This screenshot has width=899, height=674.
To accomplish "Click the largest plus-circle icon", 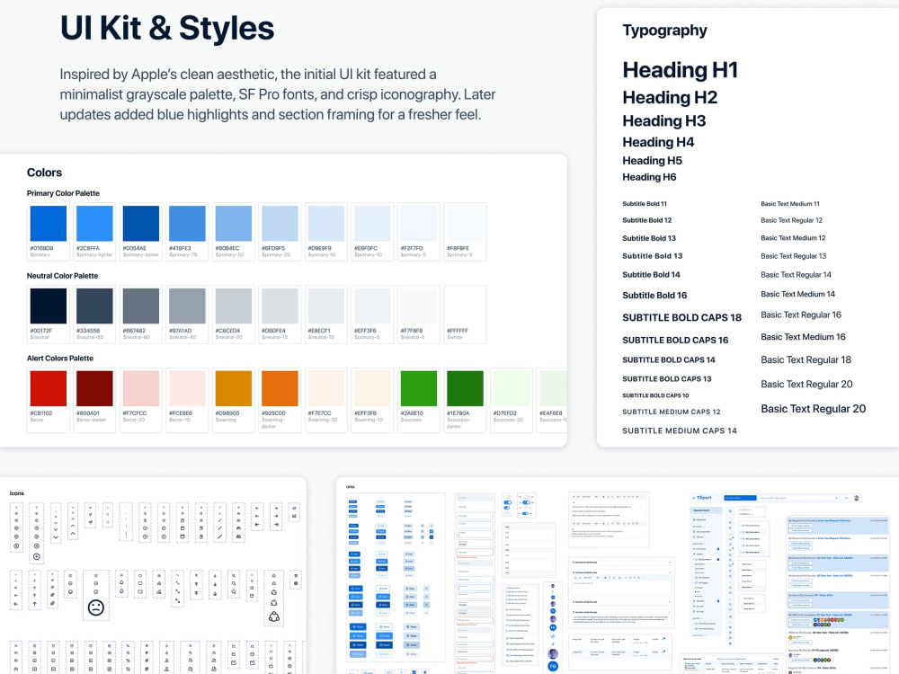I will point(37,556).
